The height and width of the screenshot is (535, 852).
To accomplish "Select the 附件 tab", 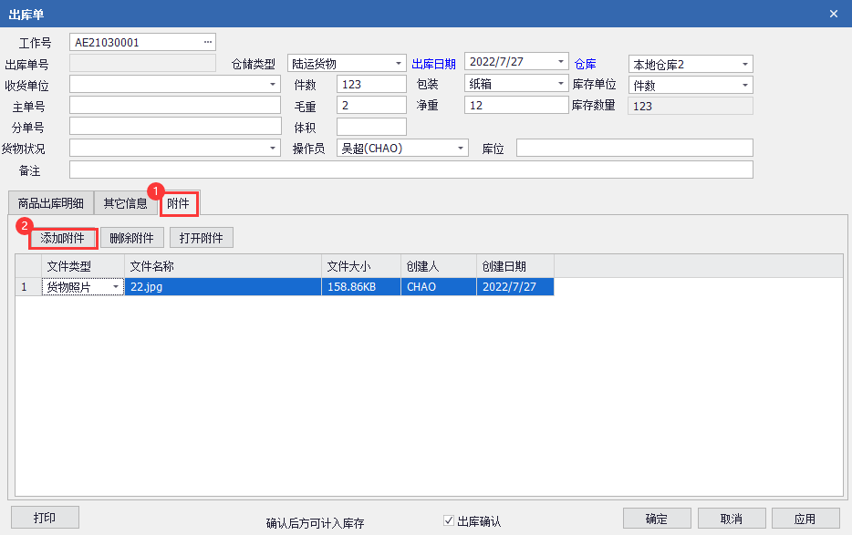I will pyautogui.click(x=179, y=203).
